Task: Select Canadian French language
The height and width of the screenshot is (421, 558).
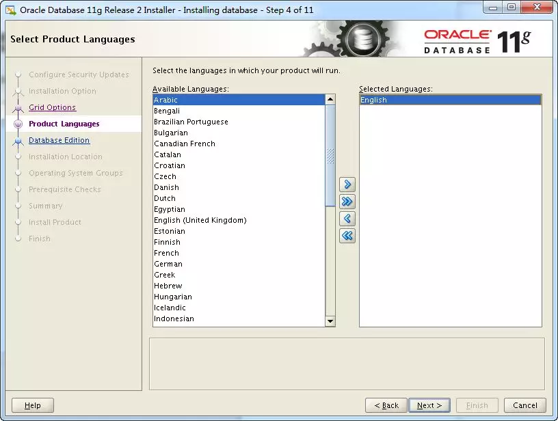Action: pos(239,144)
